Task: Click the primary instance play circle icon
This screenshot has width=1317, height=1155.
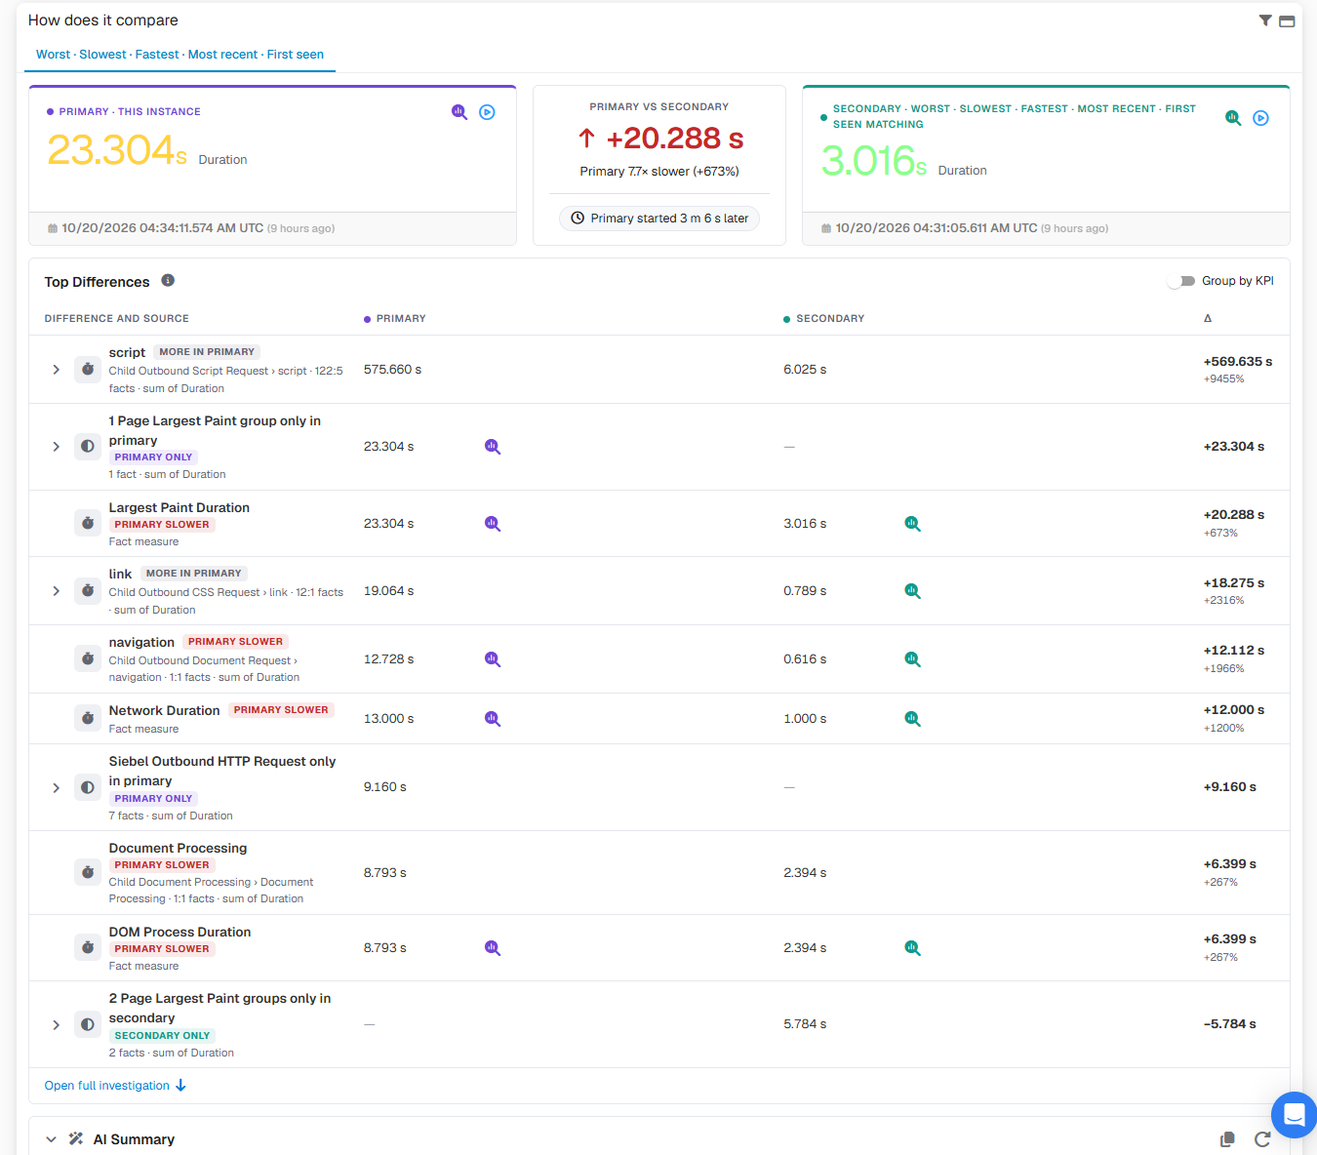Action: click(x=488, y=112)
